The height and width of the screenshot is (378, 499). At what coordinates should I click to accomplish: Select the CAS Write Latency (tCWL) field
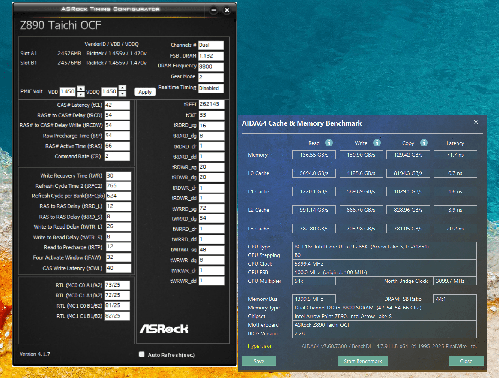click(119, 268)
